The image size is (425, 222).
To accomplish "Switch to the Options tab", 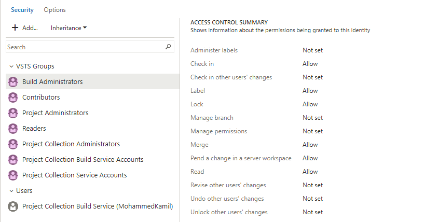I will tap(55, 10).
